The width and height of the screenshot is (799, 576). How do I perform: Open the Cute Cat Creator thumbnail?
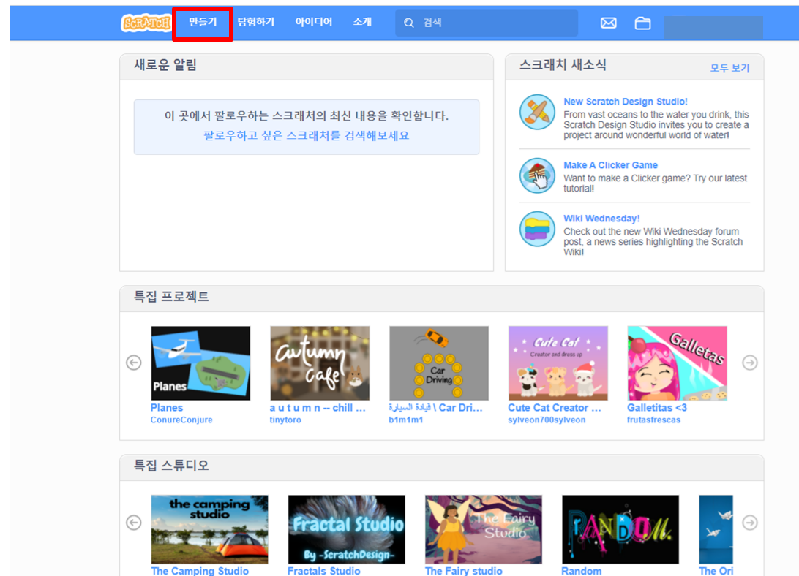[558, 363]
